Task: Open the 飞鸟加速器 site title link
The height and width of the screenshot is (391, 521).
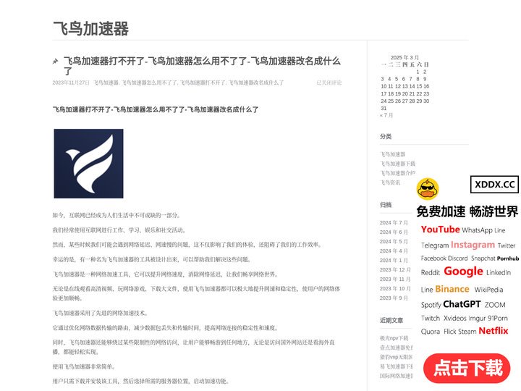Action: 90,28
